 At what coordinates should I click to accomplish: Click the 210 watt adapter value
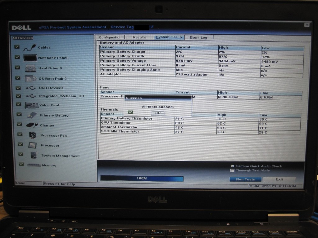pos(192,74)
